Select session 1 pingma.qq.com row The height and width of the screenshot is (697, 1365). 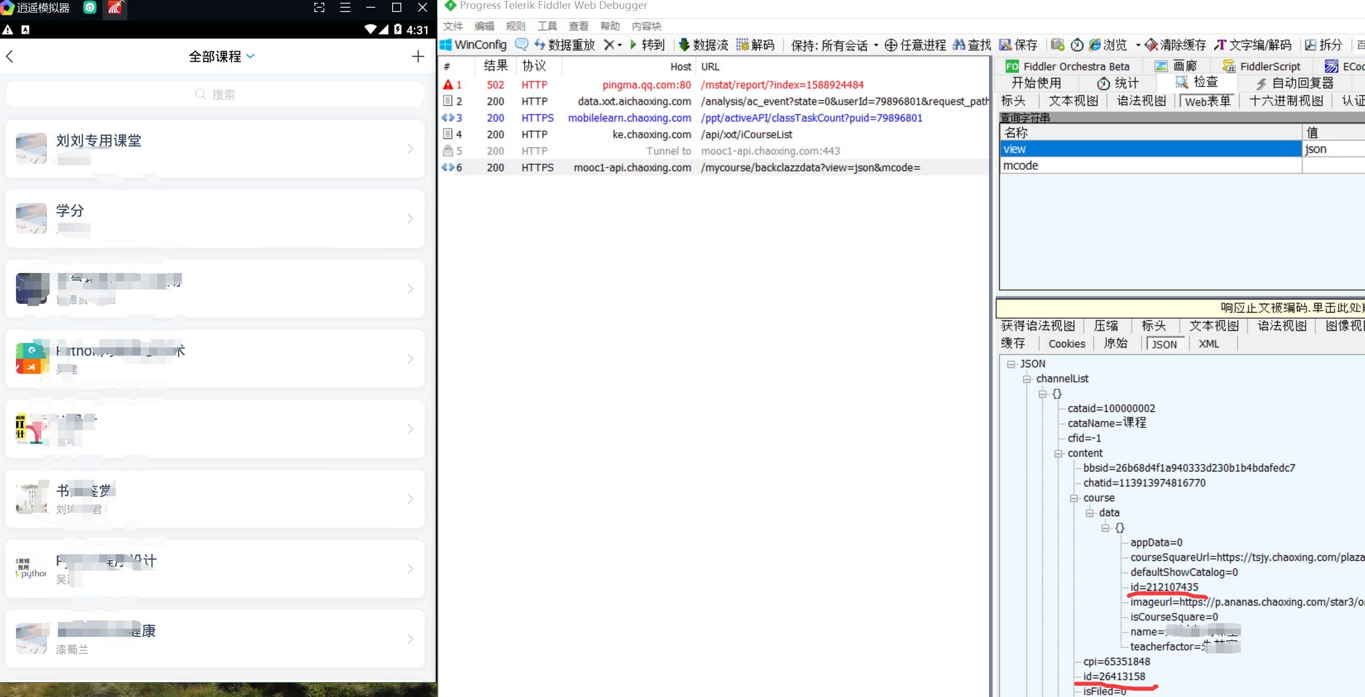point(715,85)
